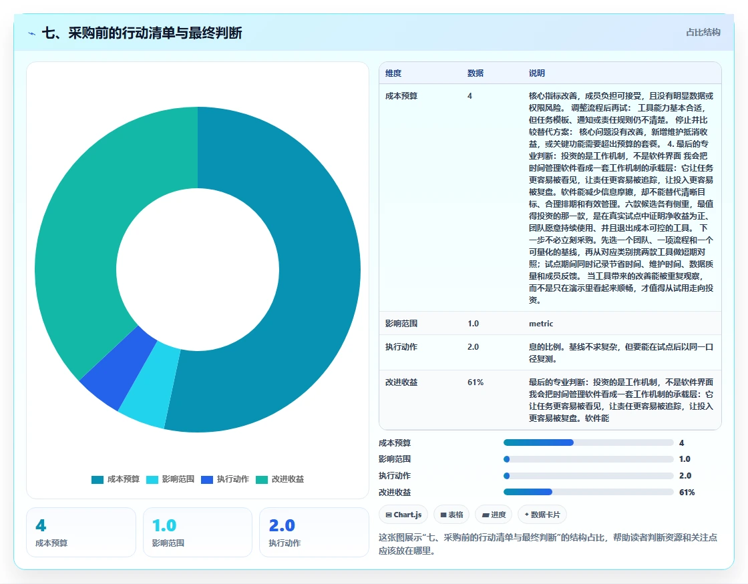Click the 改进收益 progress bar

click(x=588, y=492)
